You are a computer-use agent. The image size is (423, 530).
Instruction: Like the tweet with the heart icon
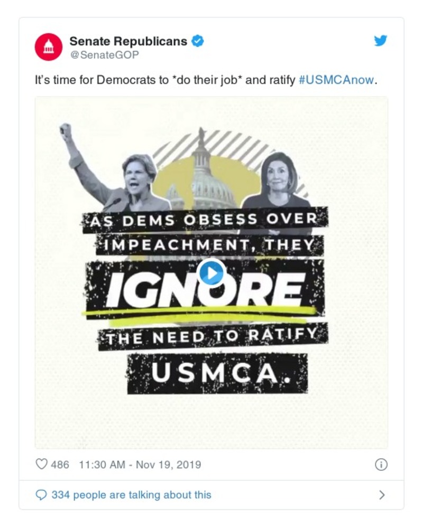[x=41, y=465]
